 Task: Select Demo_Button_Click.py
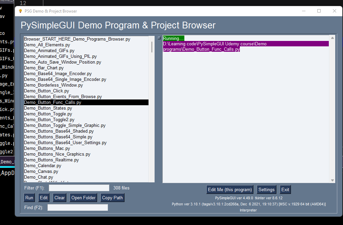point(86,91)
